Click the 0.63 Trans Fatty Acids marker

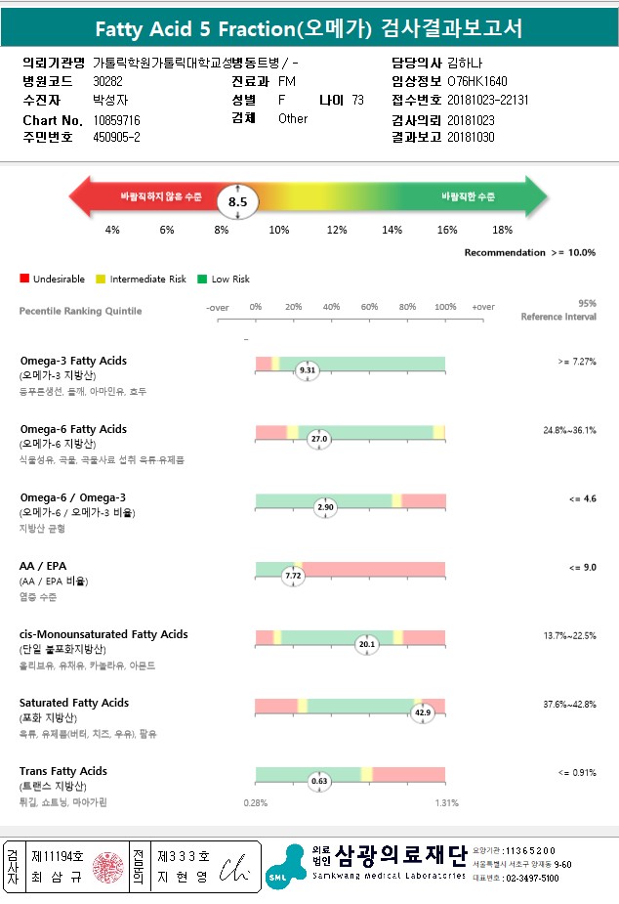(x=319, y=781)
